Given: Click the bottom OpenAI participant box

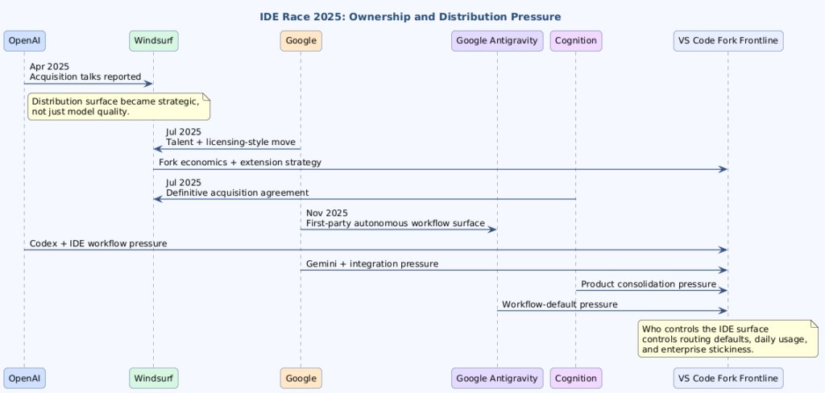Looking at the screenshot, I should (24, 377).
